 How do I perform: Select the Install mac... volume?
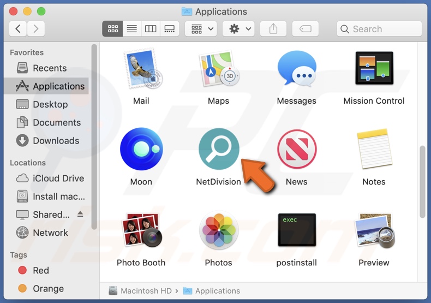(46, 197)
